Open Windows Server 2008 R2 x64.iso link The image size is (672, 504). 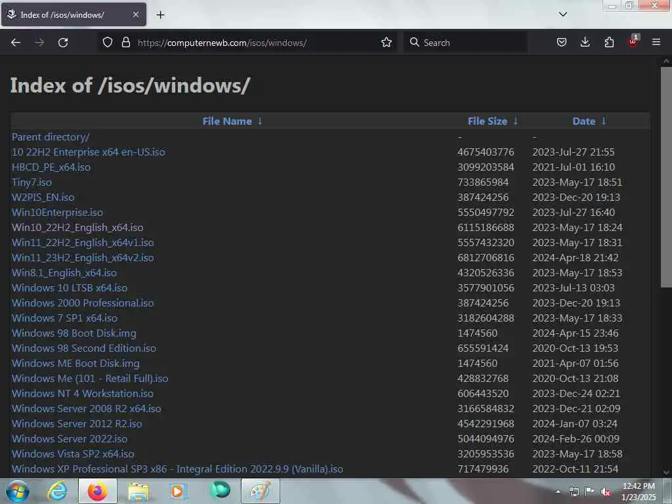[87, 408]
